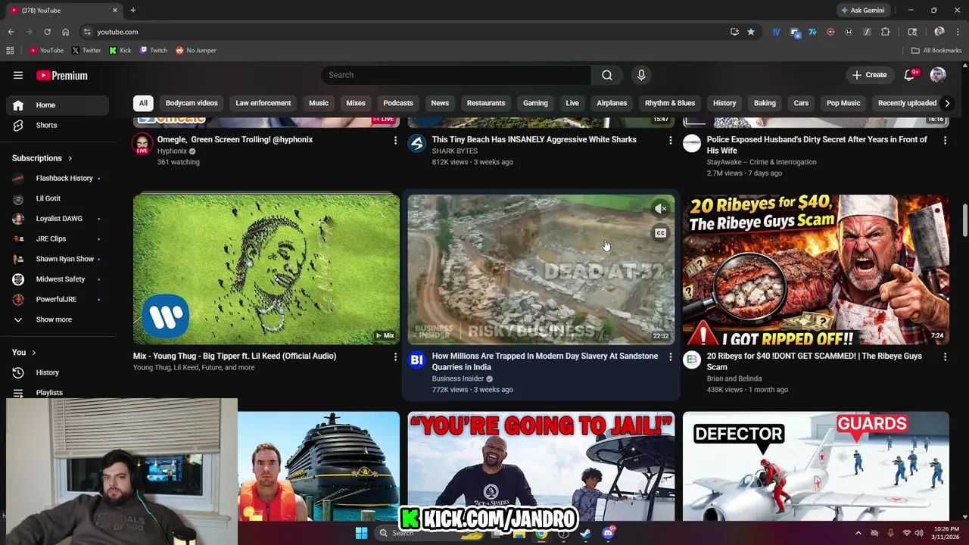Select the Bodycam videos chip
This screenshot has width=969, height=545.
click(192, 103)
